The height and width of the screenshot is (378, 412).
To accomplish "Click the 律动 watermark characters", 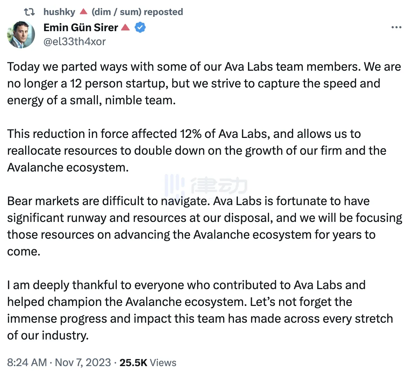I will pyautogui.click(x=219, y=185).
